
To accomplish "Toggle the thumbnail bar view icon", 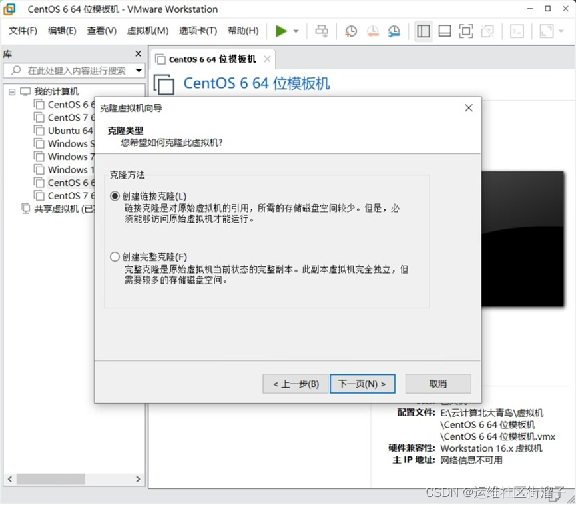I will coord(445,31).
